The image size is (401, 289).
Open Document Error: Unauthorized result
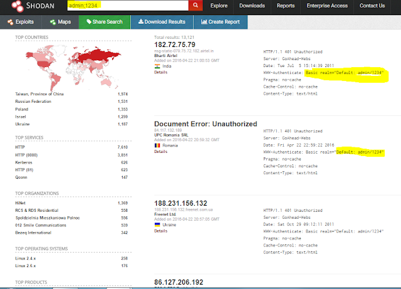[206, 124]
